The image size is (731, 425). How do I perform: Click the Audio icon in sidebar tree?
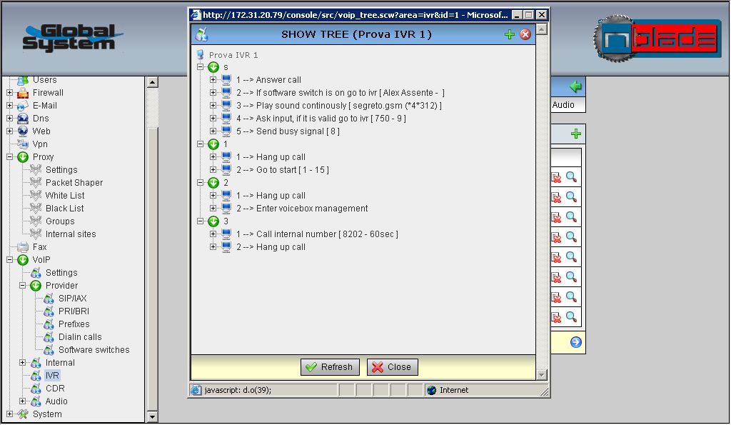coord(36,401)
